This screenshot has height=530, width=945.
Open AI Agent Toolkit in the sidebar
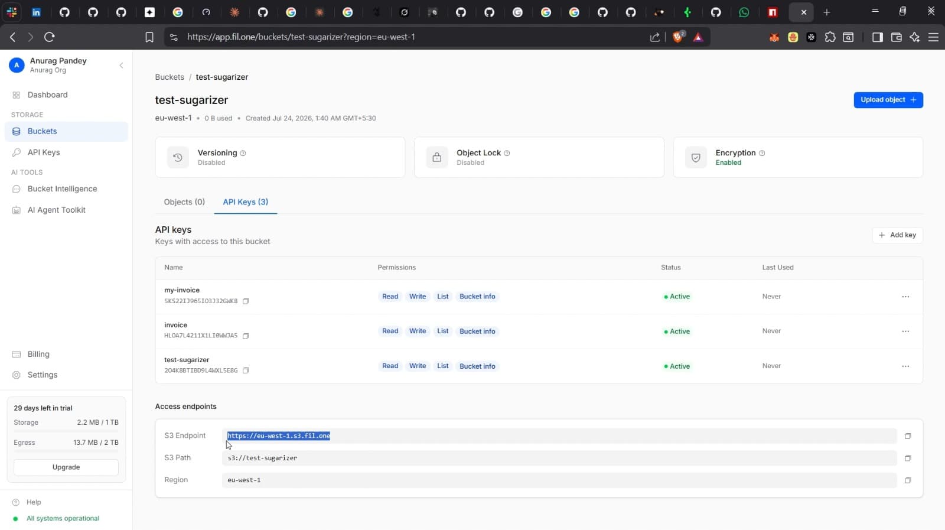coord(66,210)
